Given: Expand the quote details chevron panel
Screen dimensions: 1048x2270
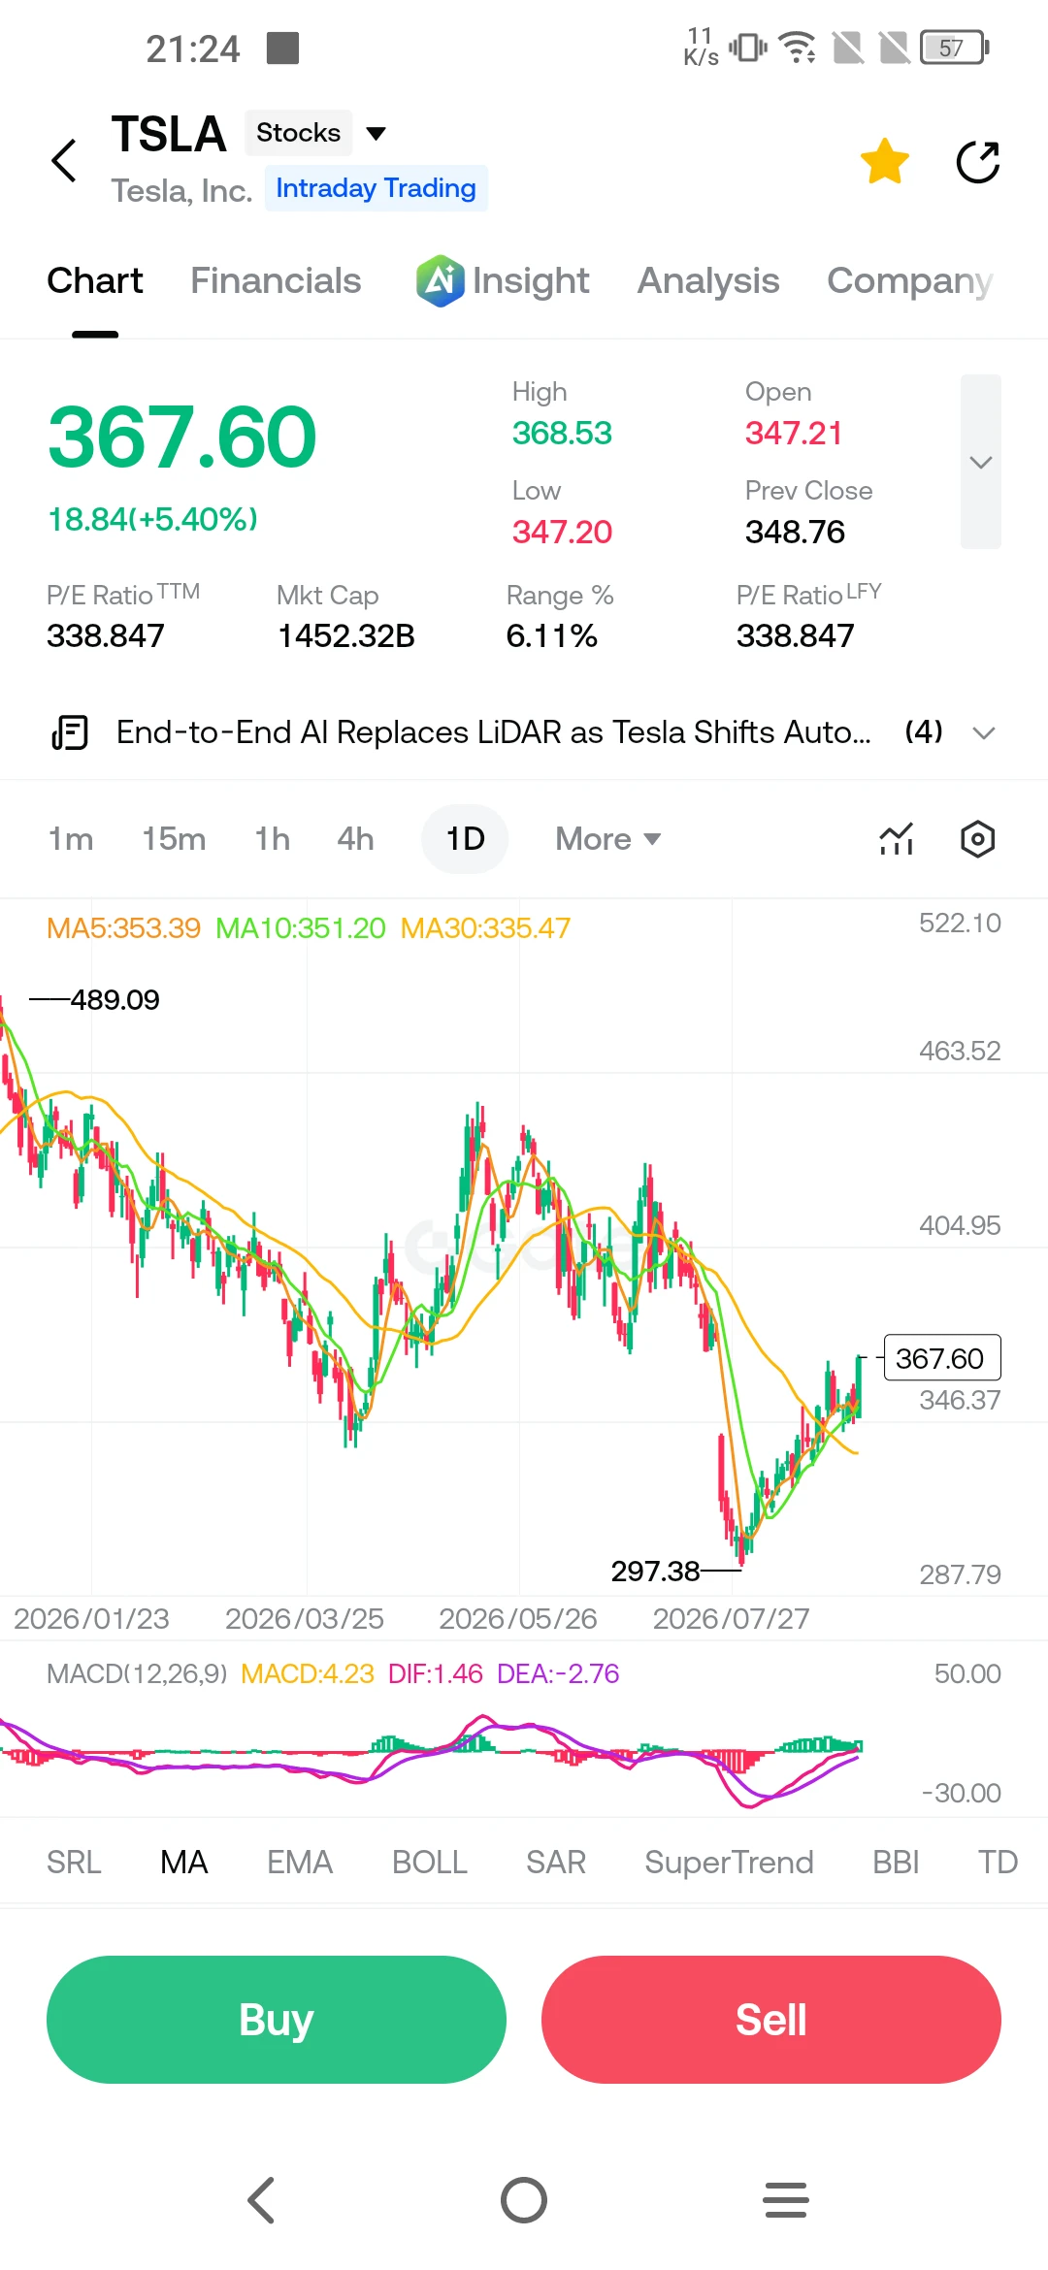Looking at the screenshot, I should pos(980,462).
